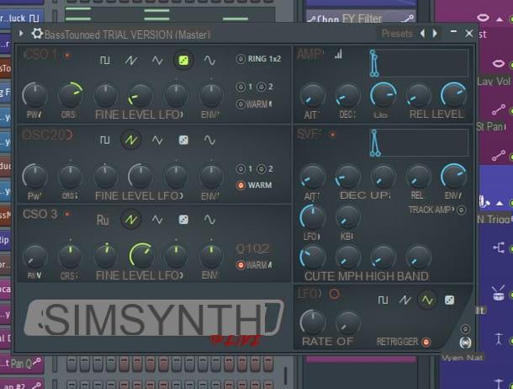Image resolution: width=513 pixels, height=389 pixels.
Task: Toggle the LFO section enable LED
Action: pyautogui.click(x=334, y=294)
